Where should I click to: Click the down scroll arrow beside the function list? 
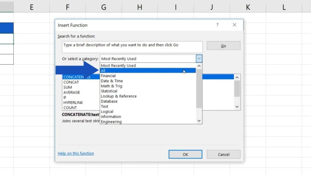point(237,107)
